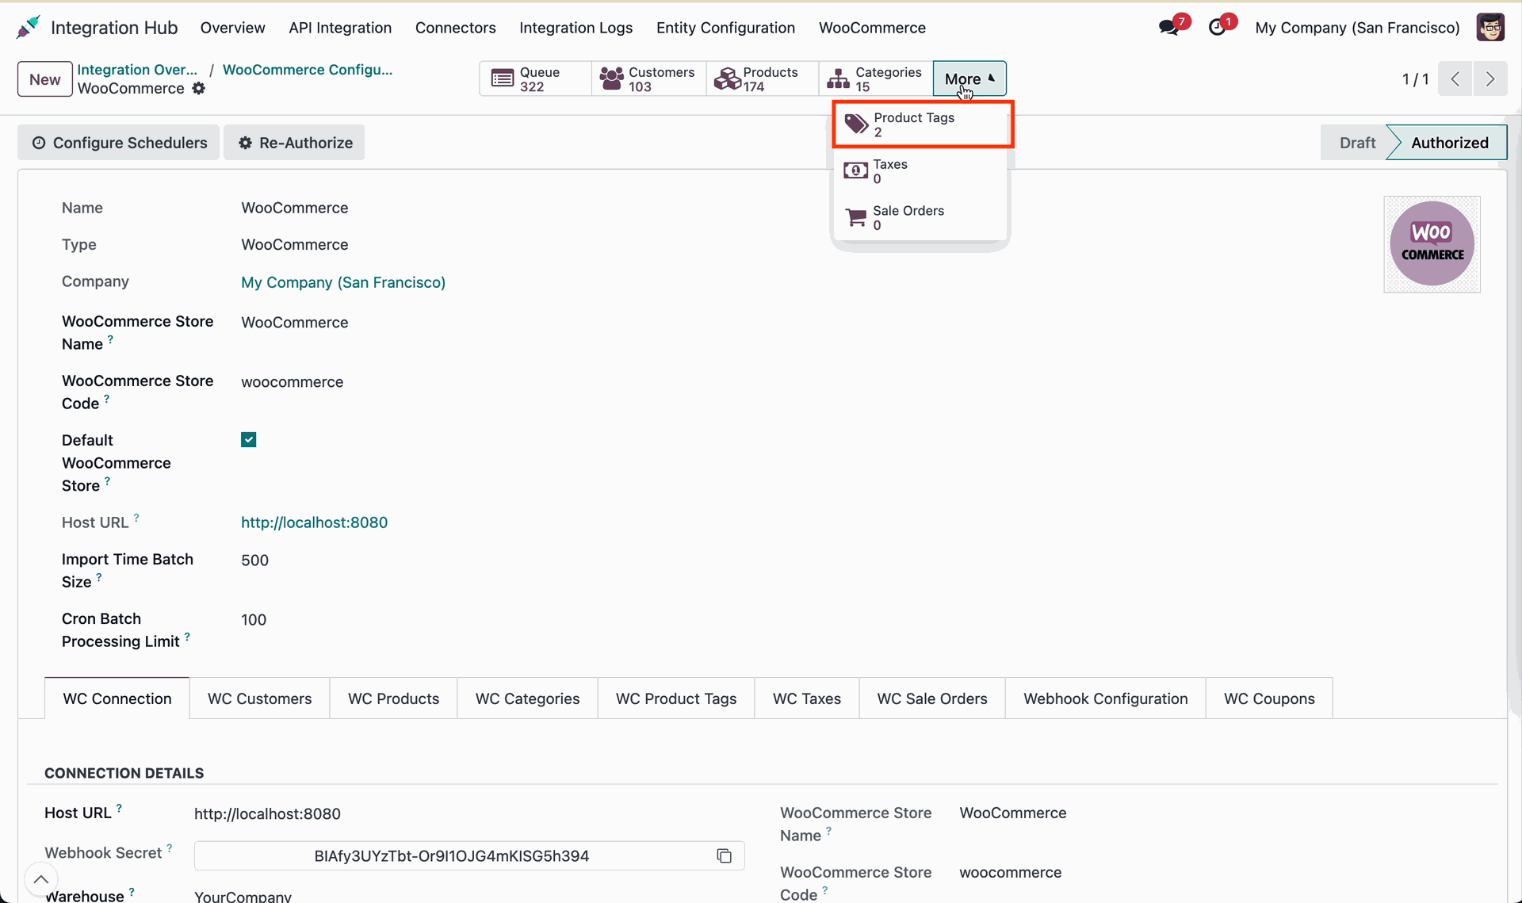Click the Integration Hub app logo icon
This screenshot has height=903, width=1522.
[28, 27]
